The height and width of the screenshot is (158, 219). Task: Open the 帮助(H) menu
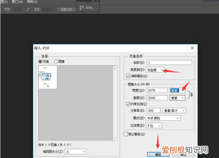[32, 2]
